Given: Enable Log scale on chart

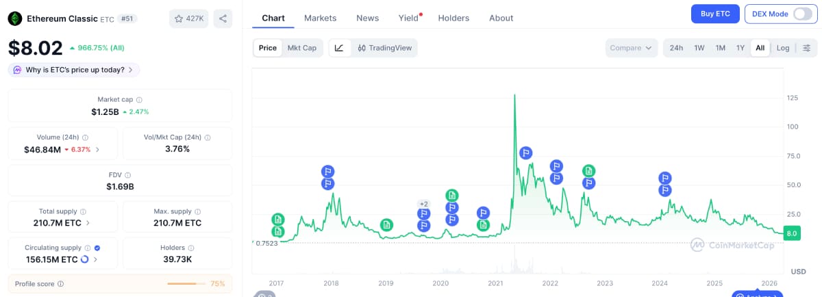Looking at the screenshot, I should tap(782, 48).
